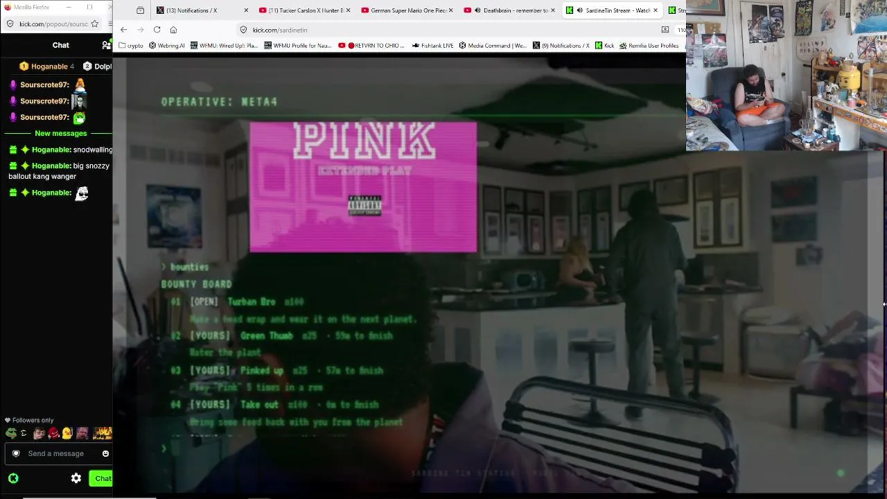Screen dimensions: 887x499
Task: Open Fishtank LIVE bookmark
Action: pyautogui.click(x=432, y=46)
